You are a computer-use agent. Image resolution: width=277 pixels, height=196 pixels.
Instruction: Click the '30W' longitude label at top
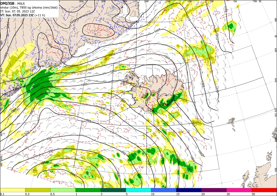[103, 1]
